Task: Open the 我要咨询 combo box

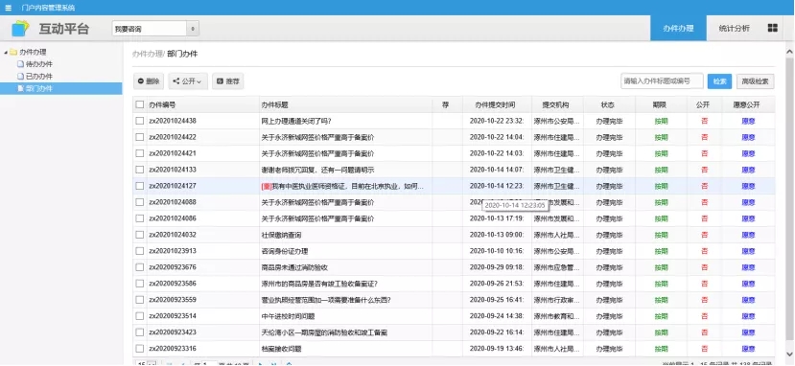Action: [x=155, y=29]
